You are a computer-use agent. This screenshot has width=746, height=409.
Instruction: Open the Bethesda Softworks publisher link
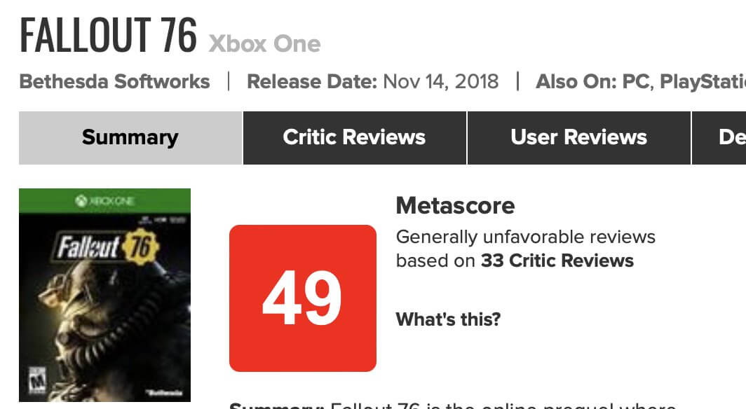115,82
